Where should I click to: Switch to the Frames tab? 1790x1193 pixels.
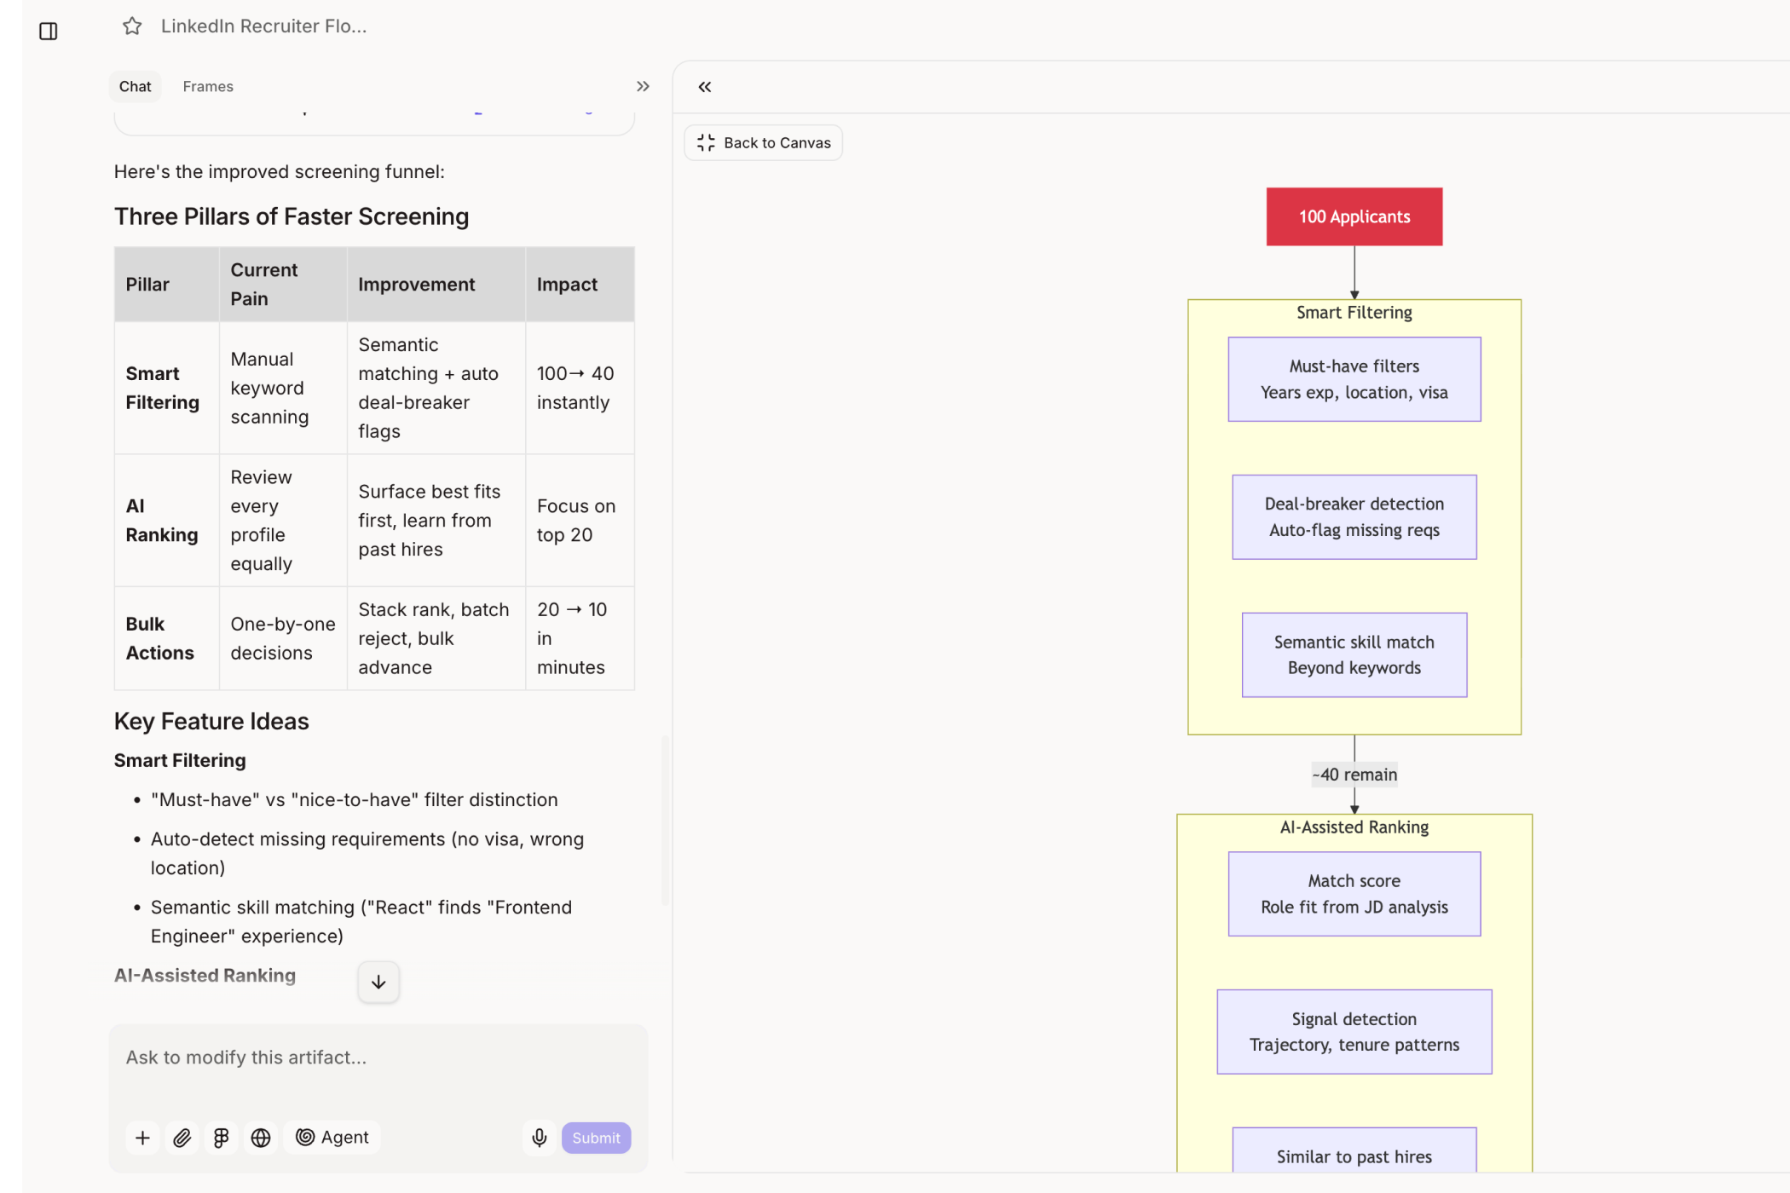click(x=208, y=86)
